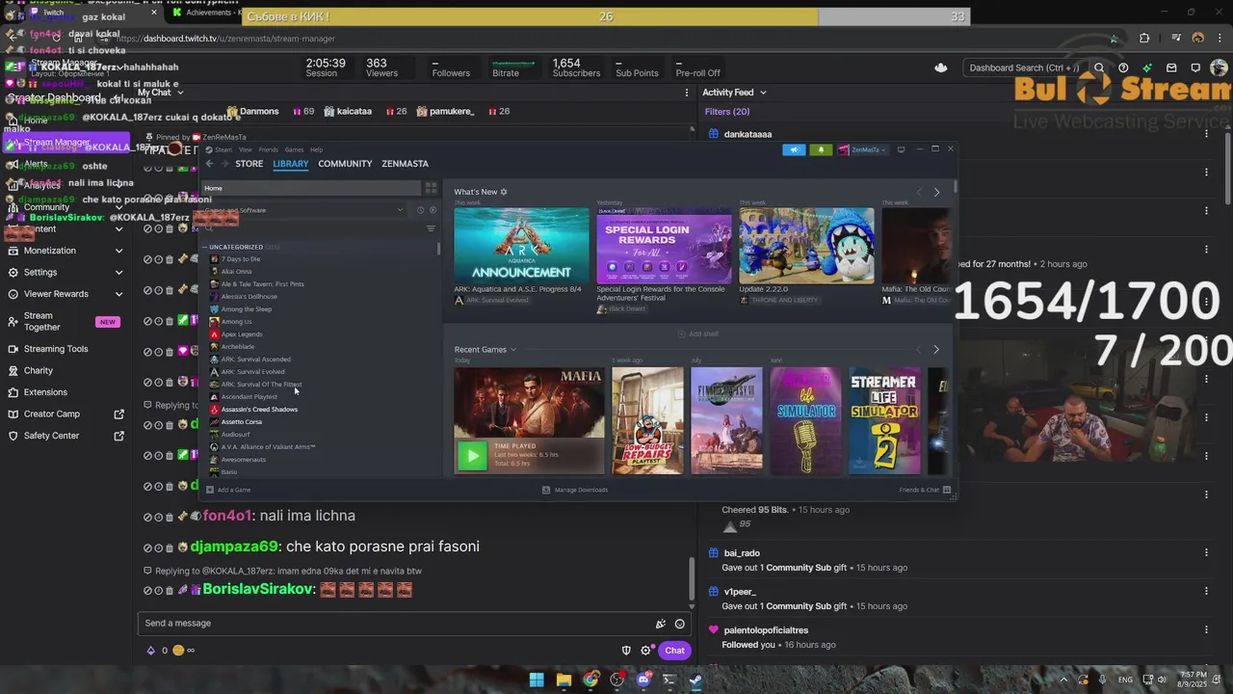Collapse the Uncategorized library group

[x=204, y=247]
